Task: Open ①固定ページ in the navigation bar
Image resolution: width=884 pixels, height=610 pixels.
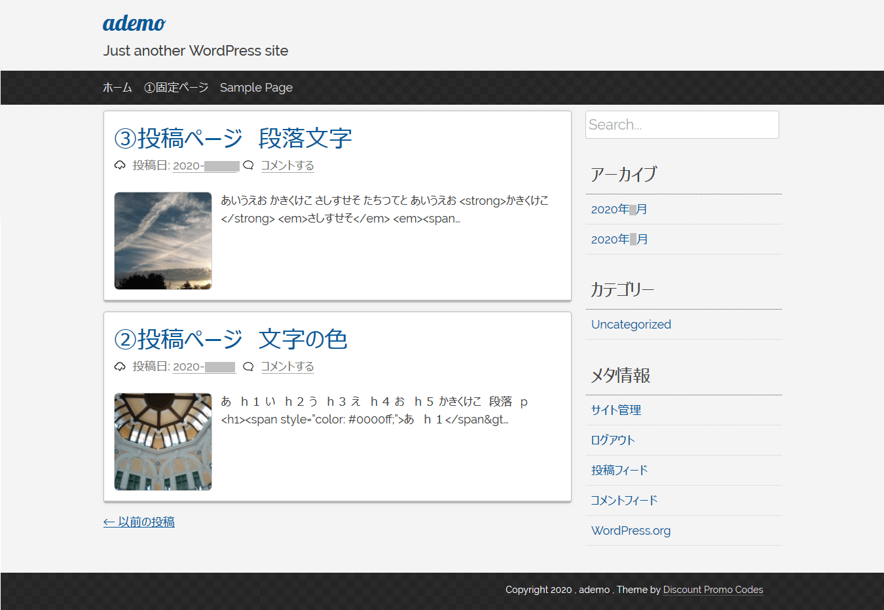Action: [176, 87]
